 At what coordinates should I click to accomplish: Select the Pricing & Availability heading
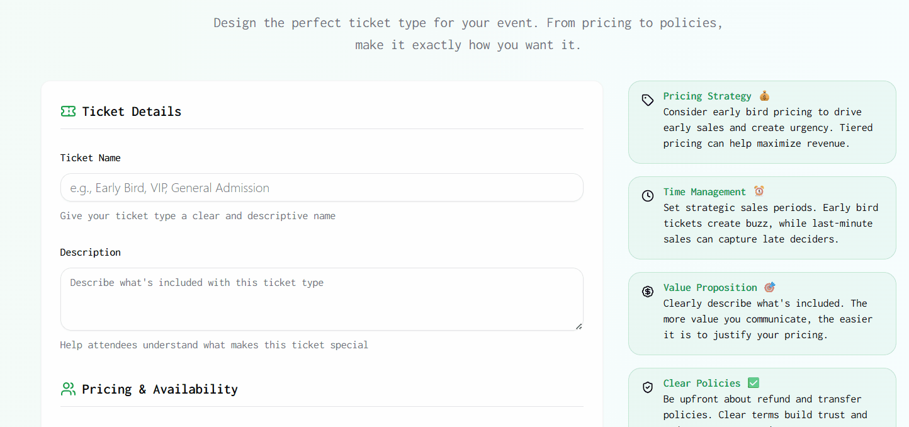coord(160,389)
